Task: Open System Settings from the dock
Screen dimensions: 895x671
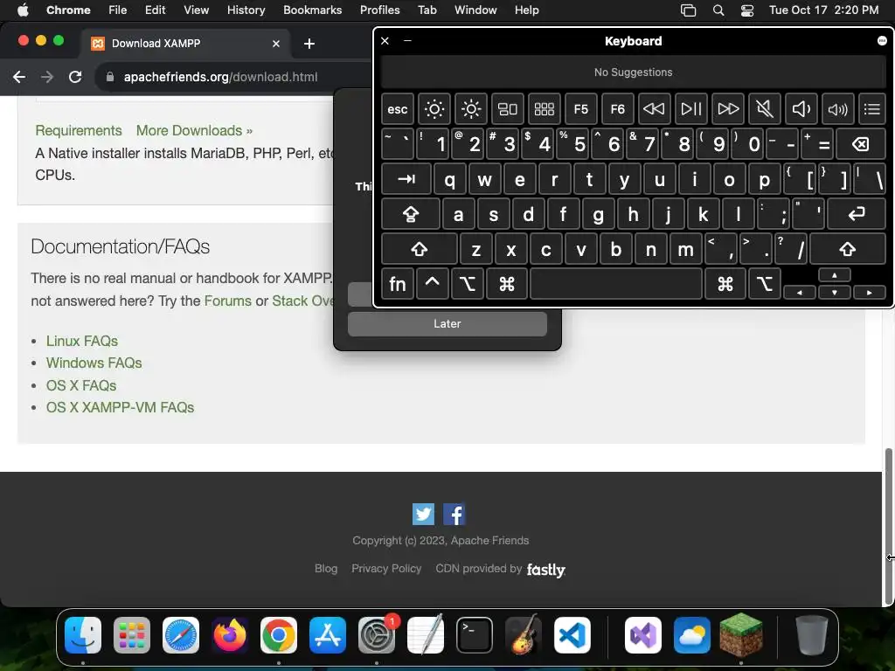Action: [377, 635]
